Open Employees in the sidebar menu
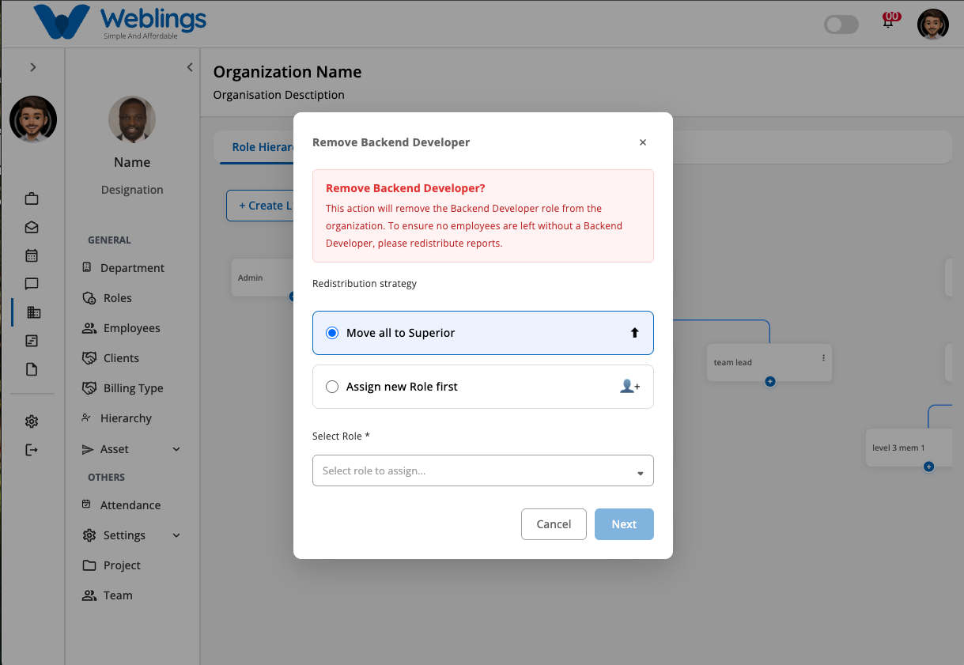 pyautogui.click(x=121, y=328)
